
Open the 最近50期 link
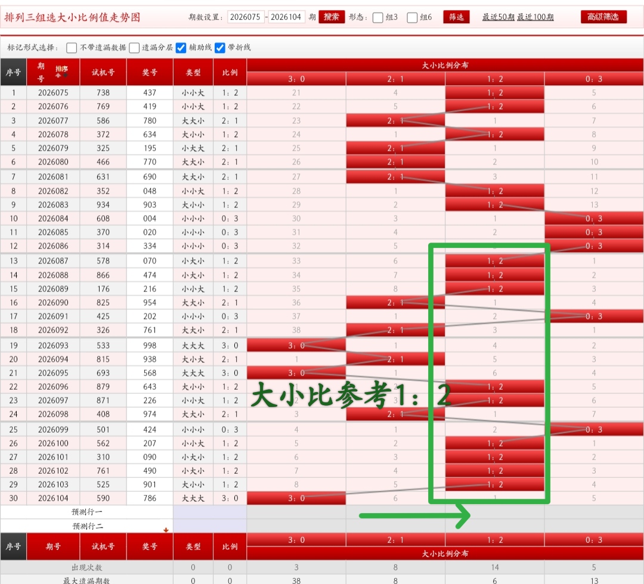coord(498,17)
